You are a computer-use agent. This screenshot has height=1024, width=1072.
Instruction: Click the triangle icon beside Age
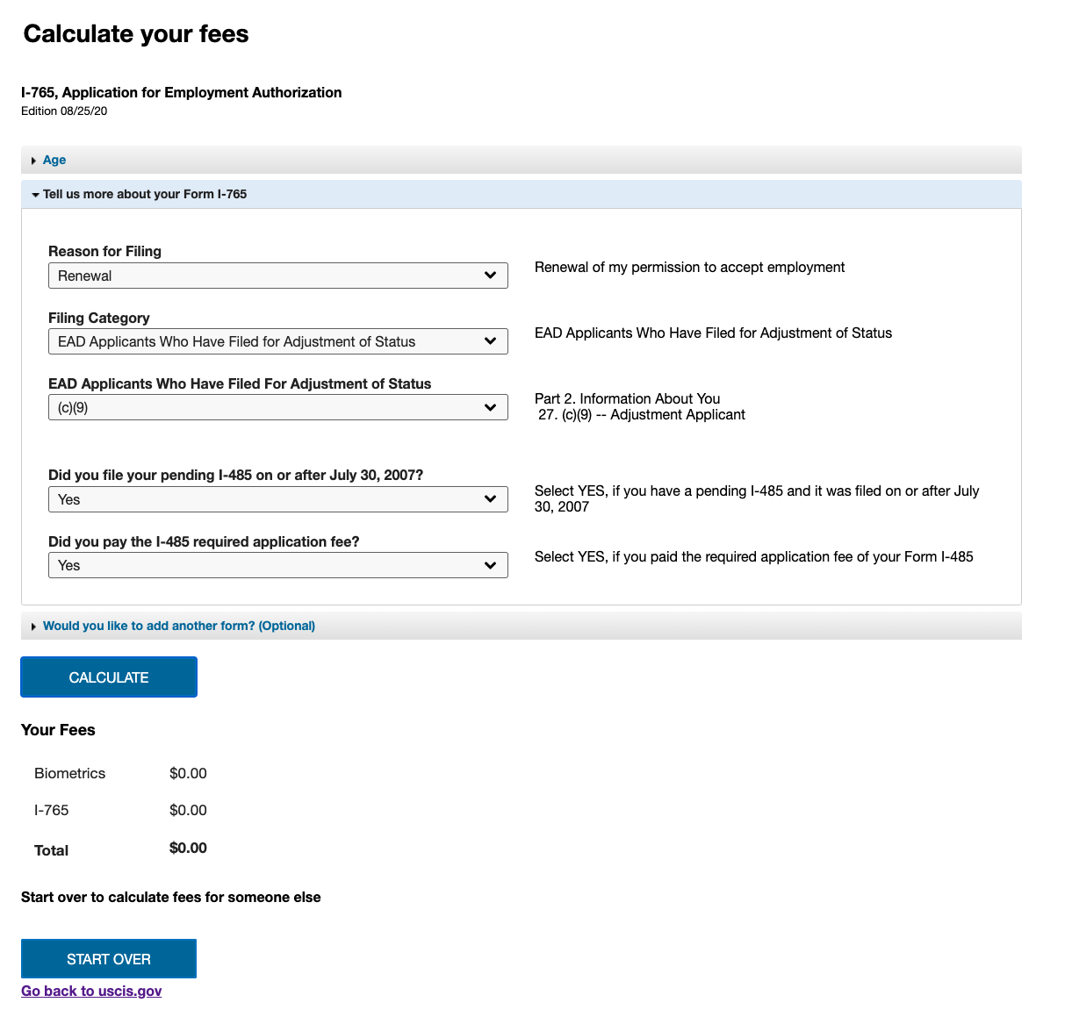[33, 161]
